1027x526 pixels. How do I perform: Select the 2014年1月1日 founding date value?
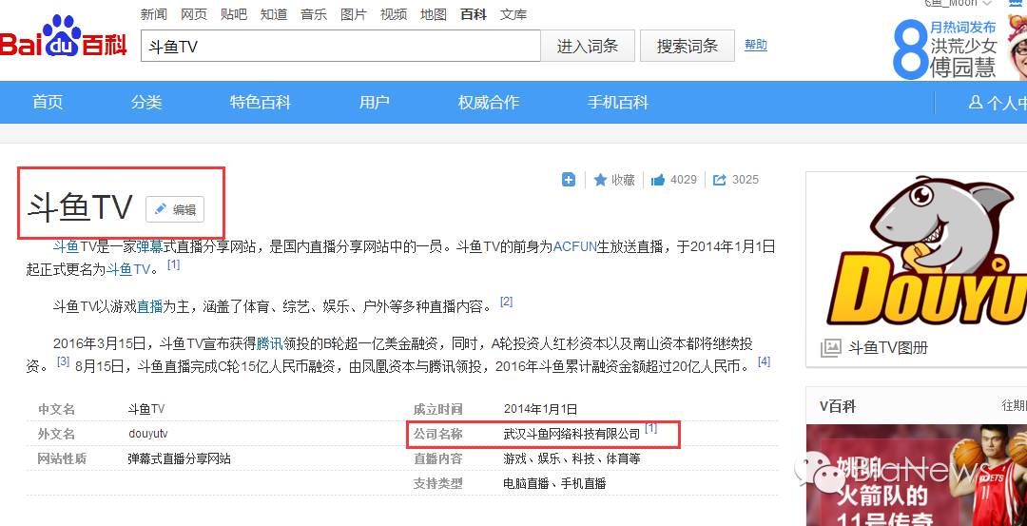click(540, 409)
